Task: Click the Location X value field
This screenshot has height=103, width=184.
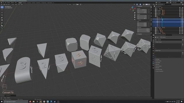Action: [142, 10]
